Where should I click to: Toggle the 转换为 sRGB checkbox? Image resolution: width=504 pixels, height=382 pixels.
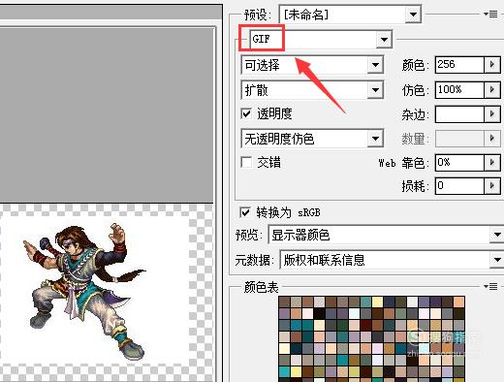(245, 212)
